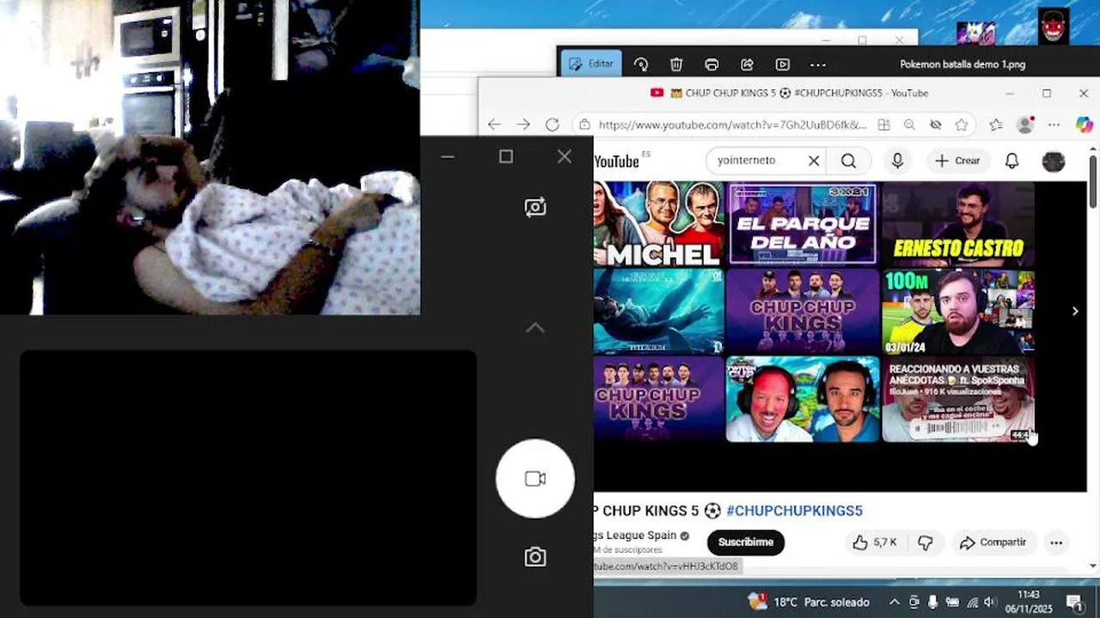Open the Edge favorites list
Image resolution: width=1100 pixels, height=618 pixels.
tap(995, 124)
